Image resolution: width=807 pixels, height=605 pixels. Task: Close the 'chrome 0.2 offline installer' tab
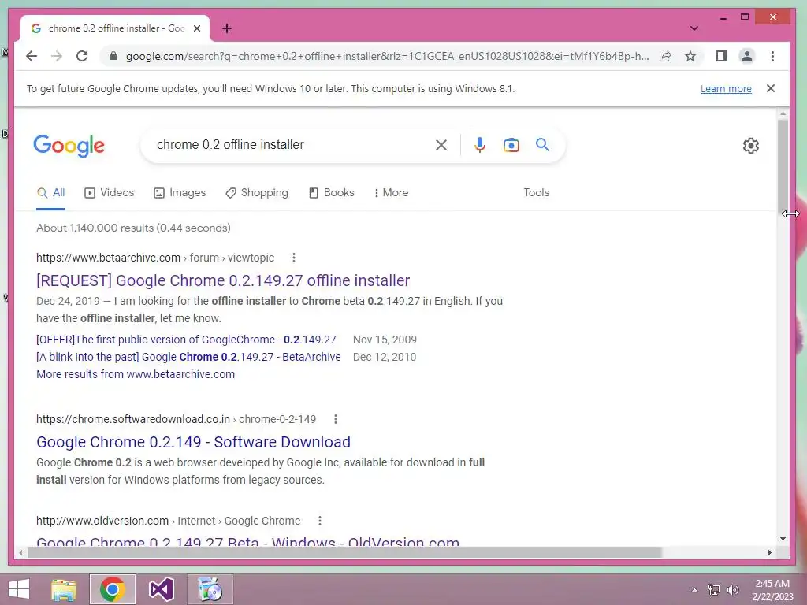click(196, 28)
